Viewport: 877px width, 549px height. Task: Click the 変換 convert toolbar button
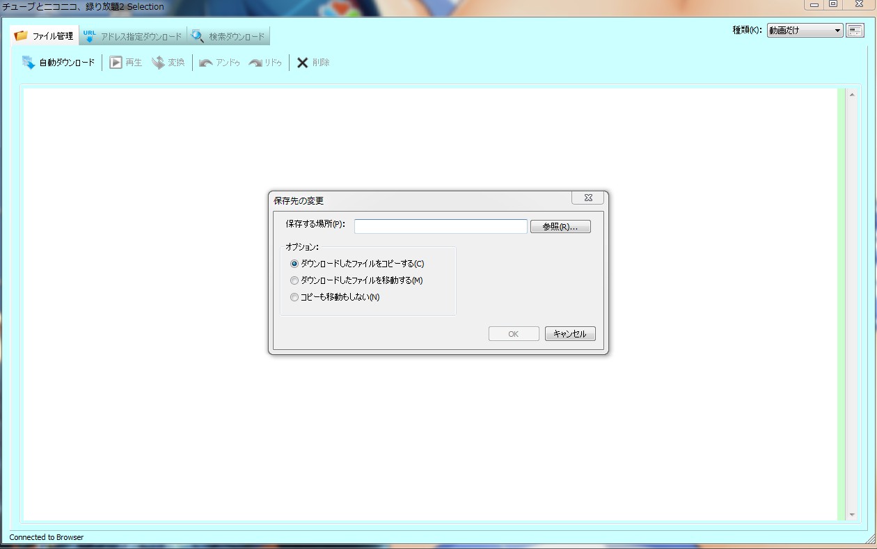168,63
